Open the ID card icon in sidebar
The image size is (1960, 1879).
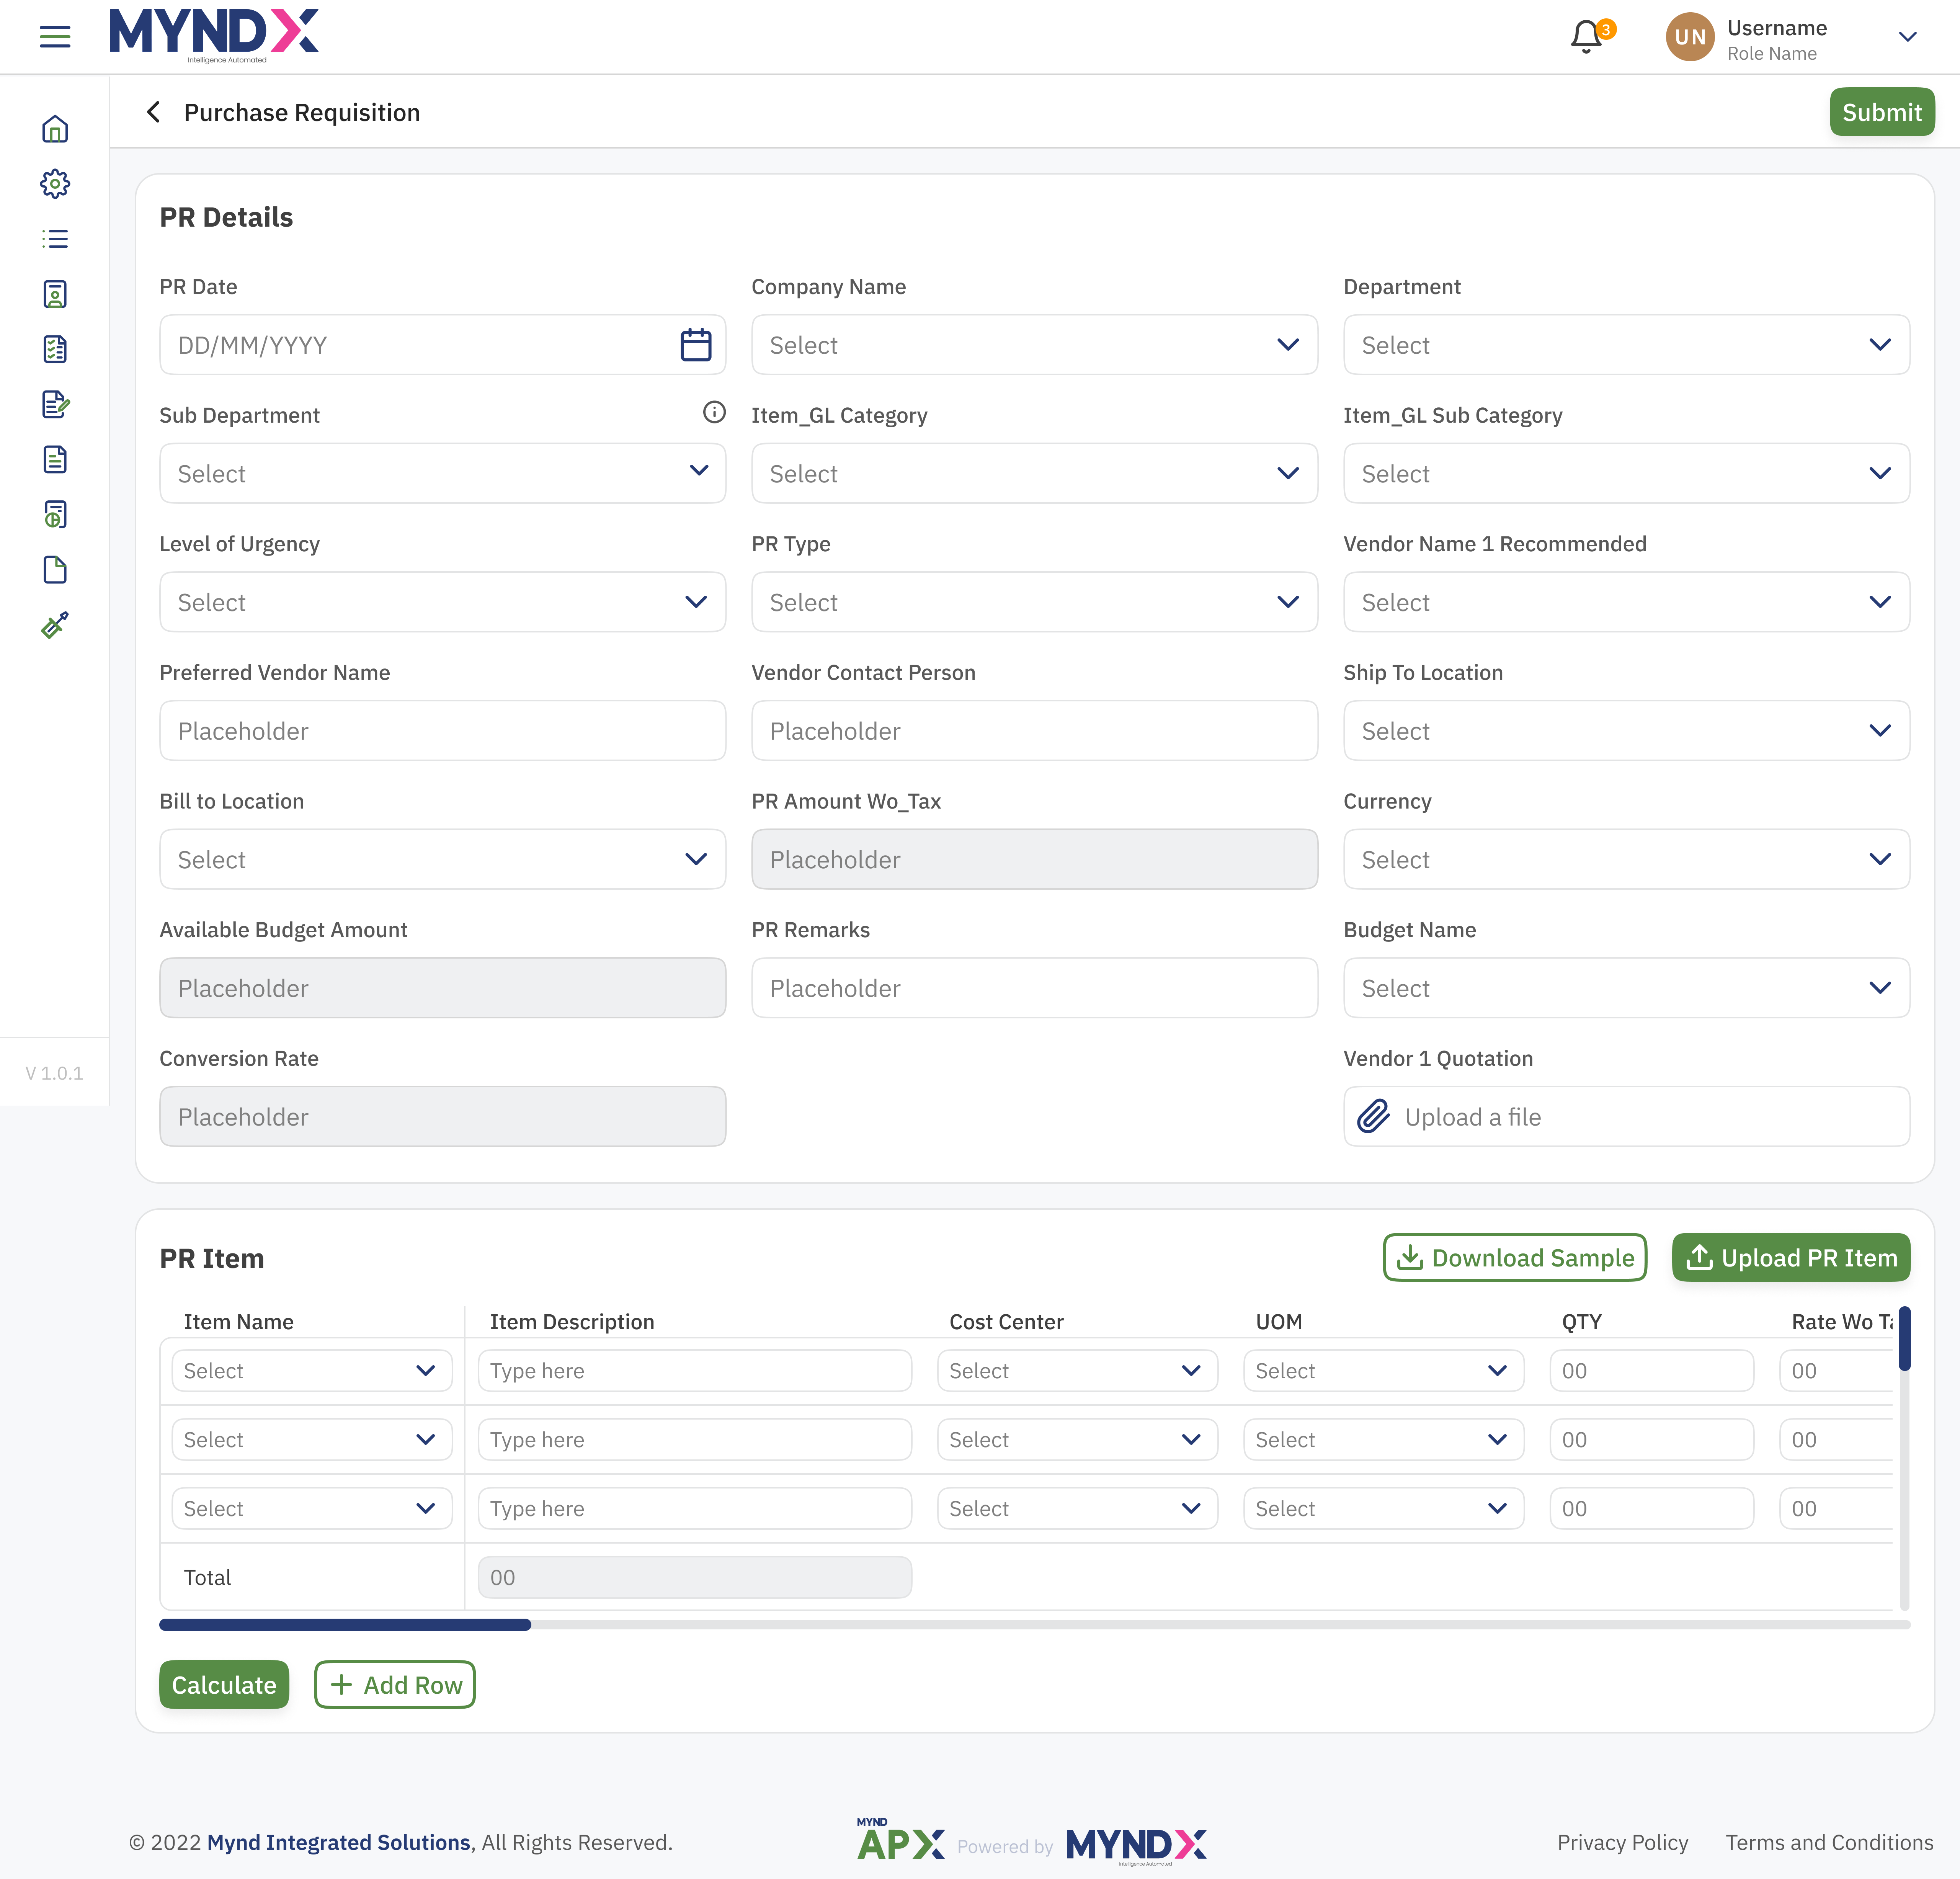[56, 293]
